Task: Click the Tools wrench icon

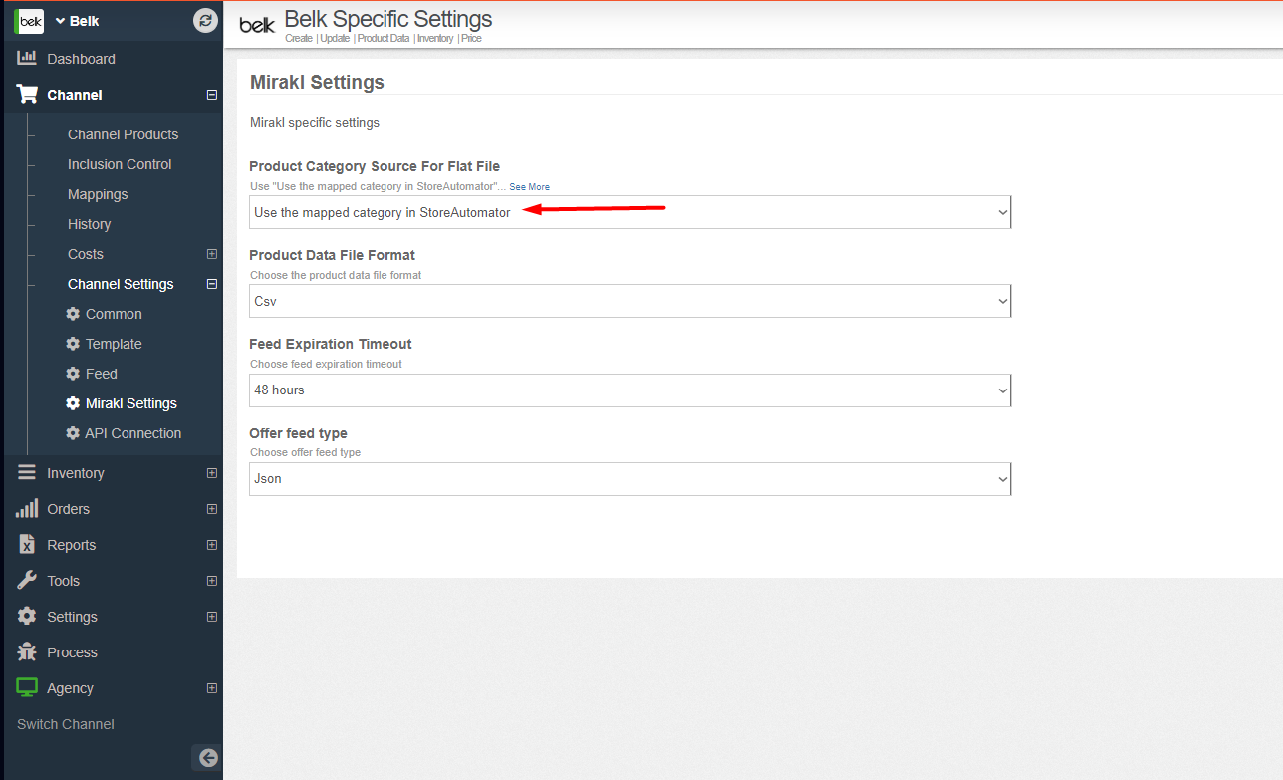Action: click(x=27, y=580)
